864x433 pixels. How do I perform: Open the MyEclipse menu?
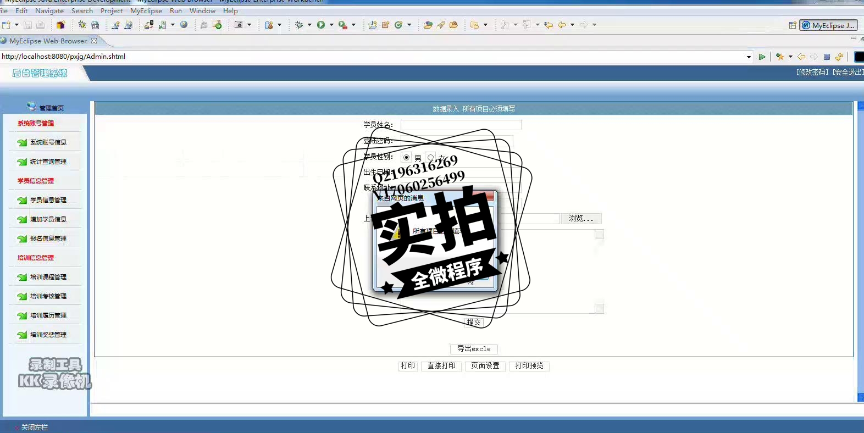pyautogui.click(x=146, y=10)
